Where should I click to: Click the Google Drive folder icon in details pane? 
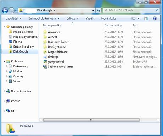(x=11, y=128)
